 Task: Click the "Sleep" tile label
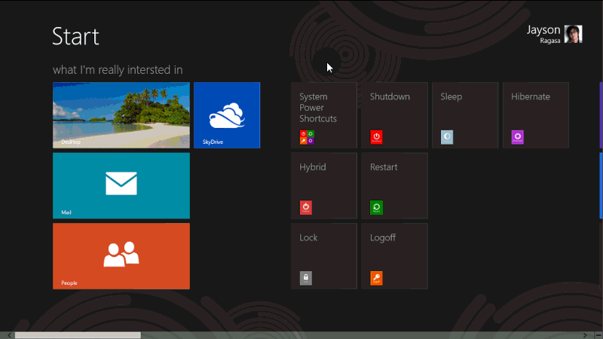[x=451, y=96]
